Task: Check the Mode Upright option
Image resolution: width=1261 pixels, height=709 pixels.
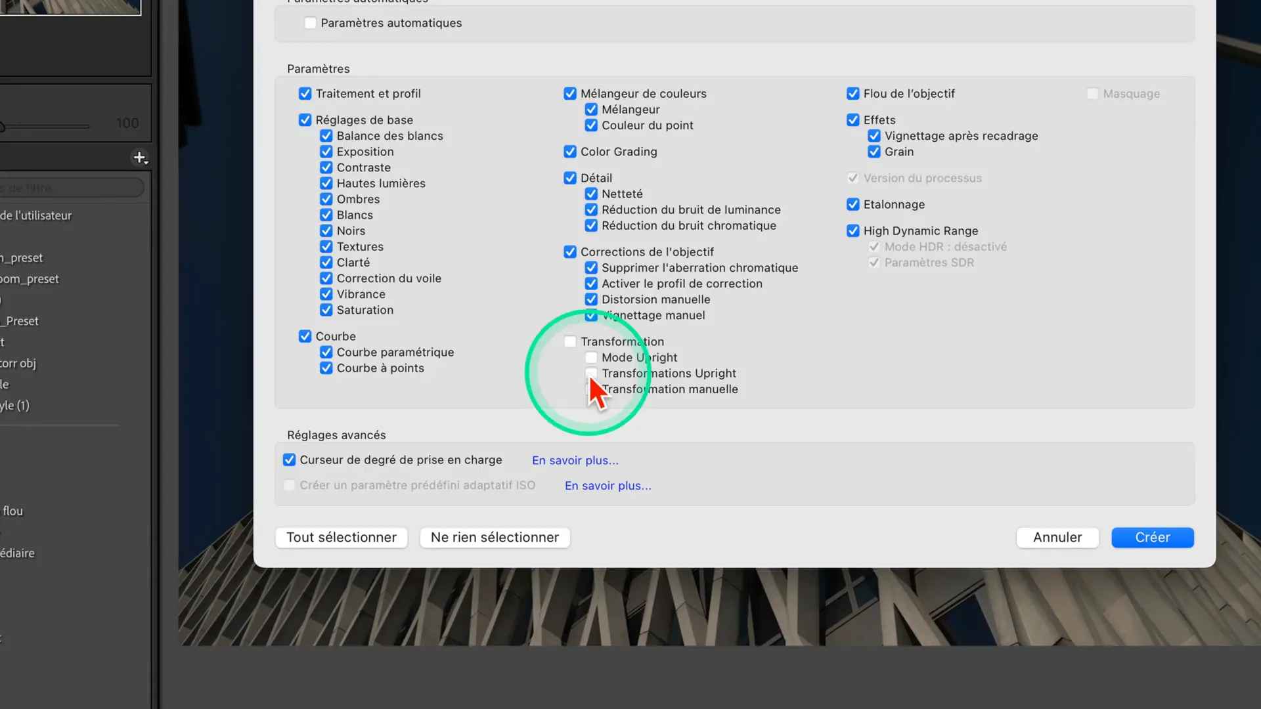Action: 591,358
